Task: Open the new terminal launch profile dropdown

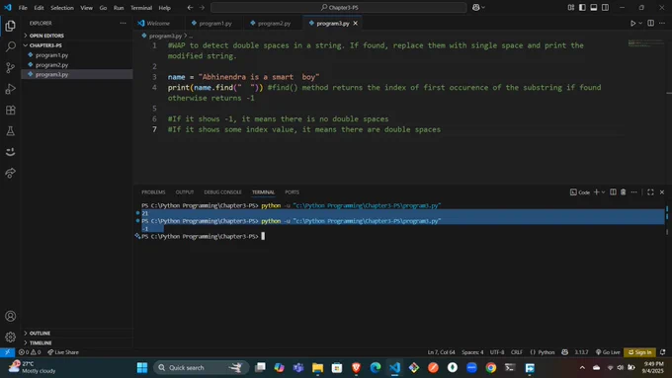Action: [x=604, y=192]
